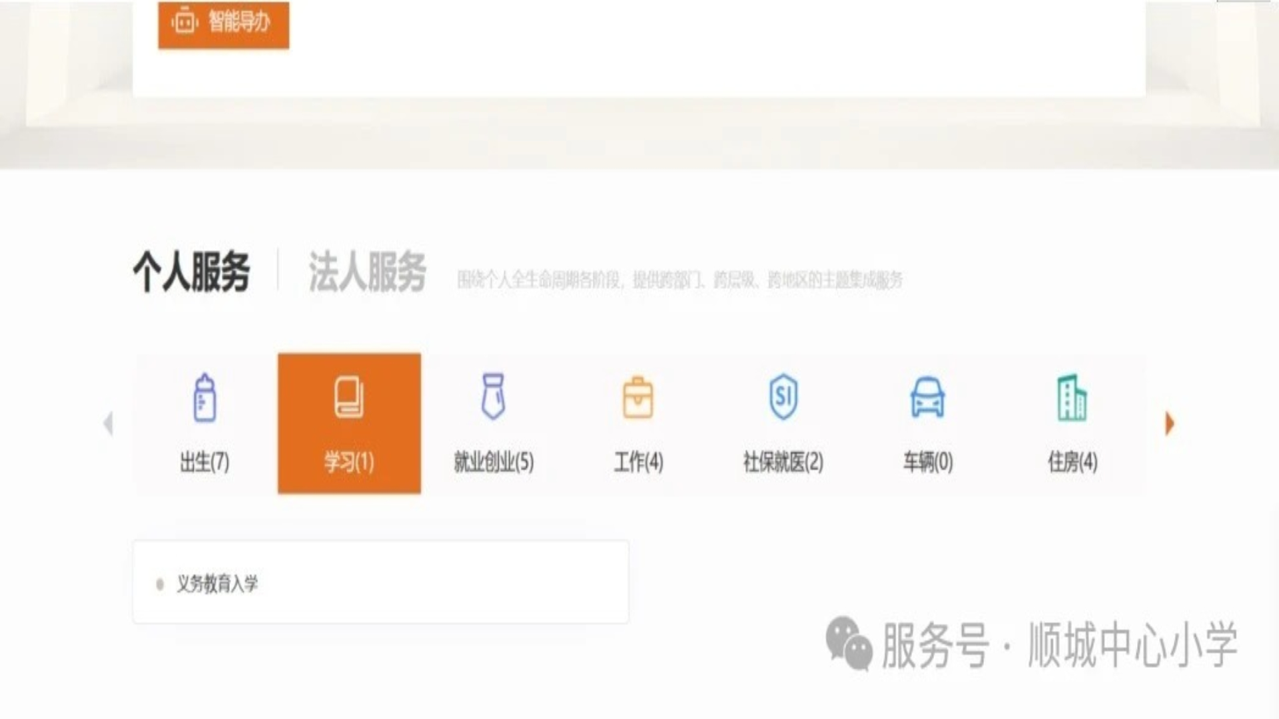Click the 出生(7) category label
1279x719 pixels.
coord(205,461)
